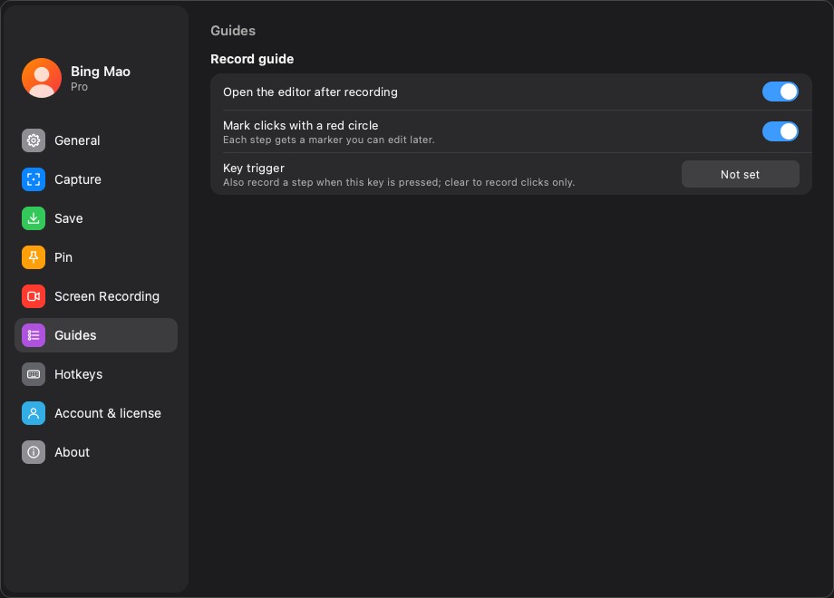Disable Mark clicks with a red circle
The image size is (834, 598).
pos(781,131)
